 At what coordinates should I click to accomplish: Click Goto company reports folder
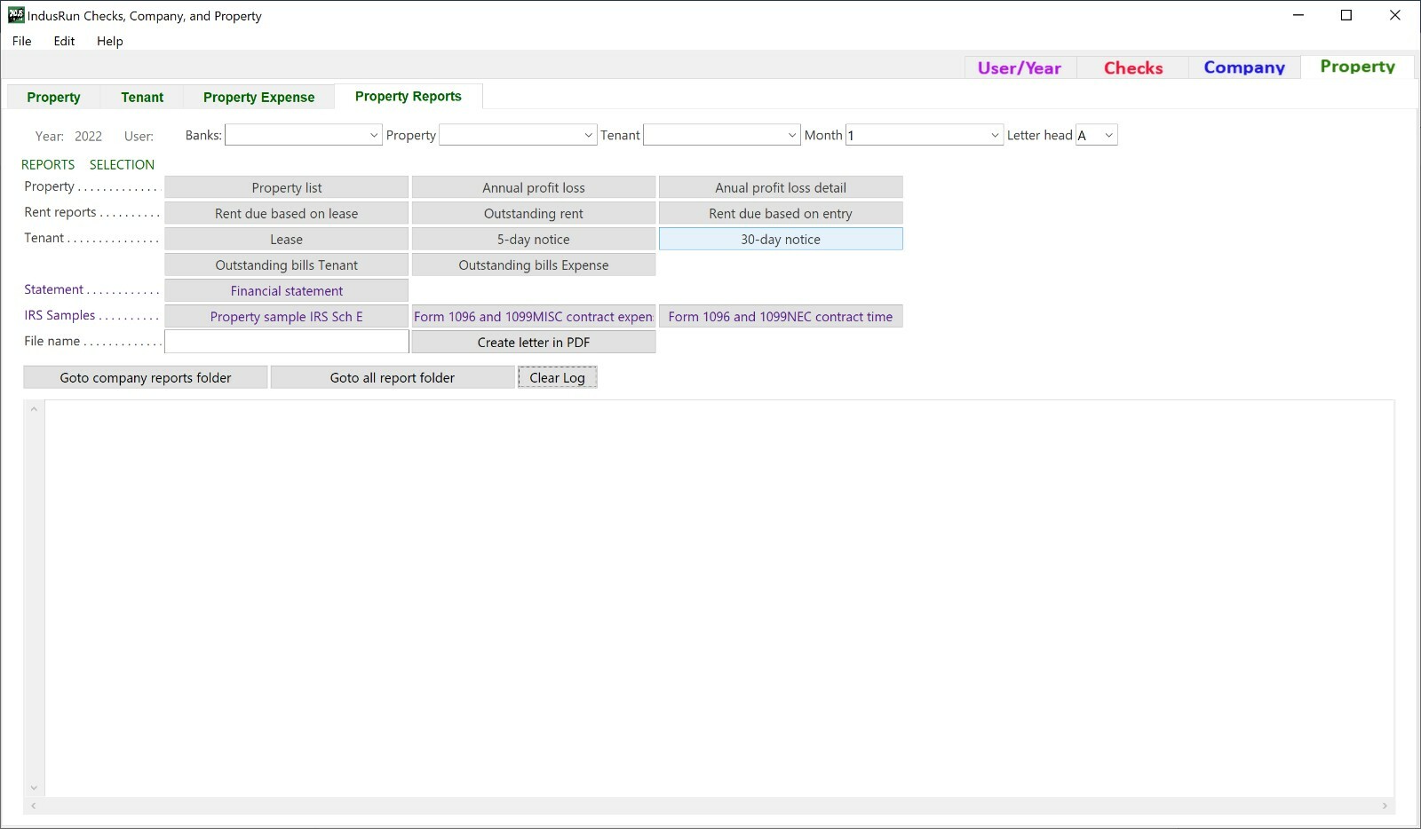(x=146, y=377)
